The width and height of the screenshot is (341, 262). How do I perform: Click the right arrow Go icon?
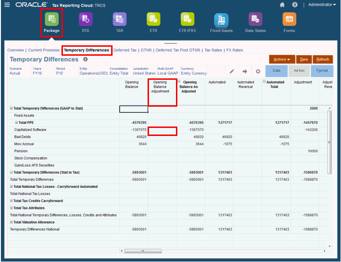click(245, 71)
